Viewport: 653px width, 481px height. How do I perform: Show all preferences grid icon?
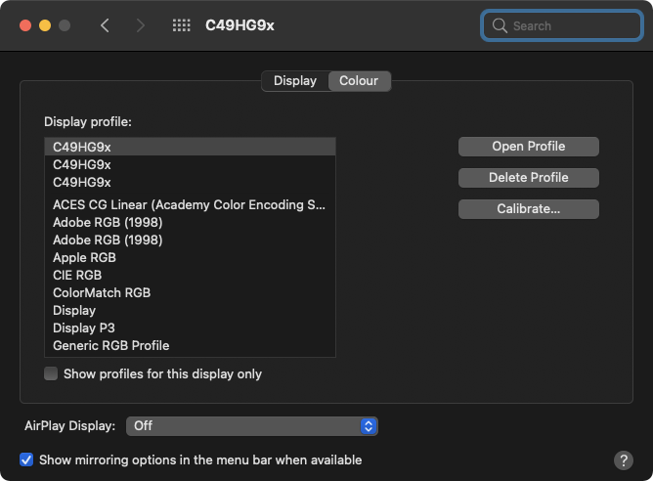182,25
